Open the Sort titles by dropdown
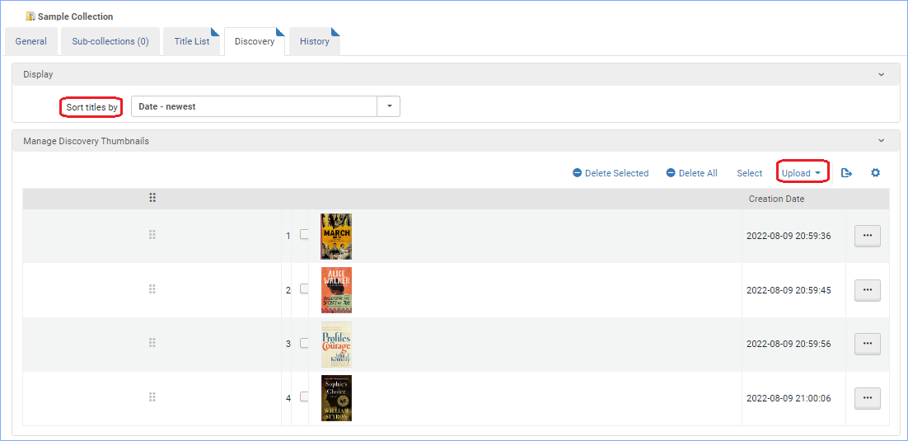 [x=389, y=106]
